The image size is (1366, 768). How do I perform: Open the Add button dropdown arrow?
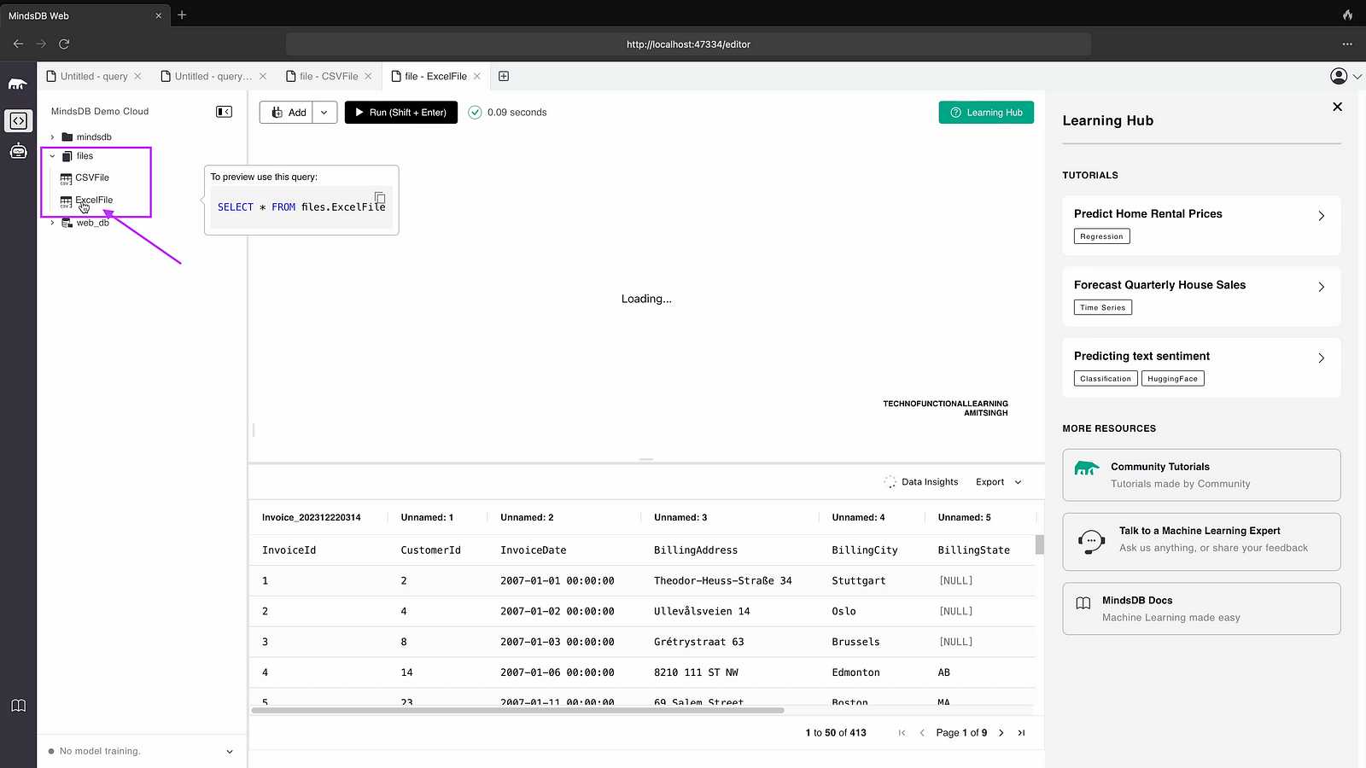tap(324, 113)
